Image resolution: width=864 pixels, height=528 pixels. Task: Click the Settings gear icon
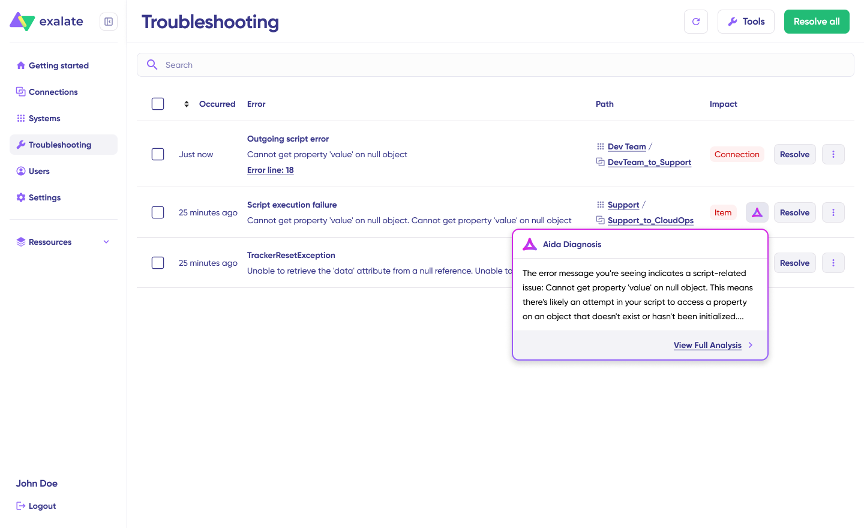(21, 197)
